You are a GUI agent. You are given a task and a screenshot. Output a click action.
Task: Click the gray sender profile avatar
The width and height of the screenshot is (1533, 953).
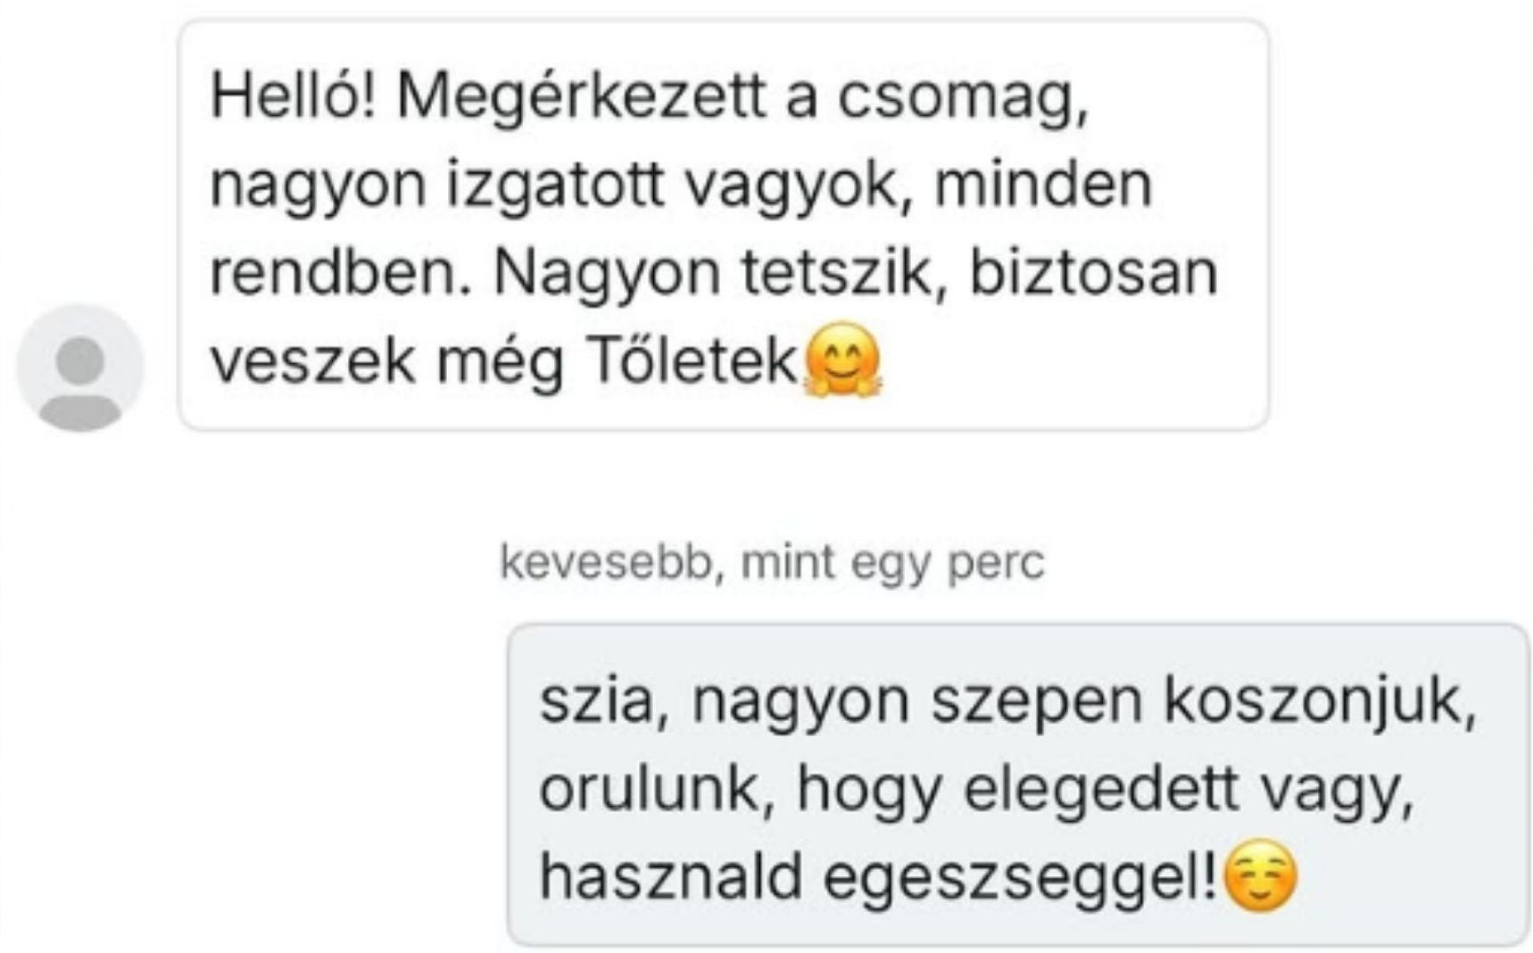(80, 369)
